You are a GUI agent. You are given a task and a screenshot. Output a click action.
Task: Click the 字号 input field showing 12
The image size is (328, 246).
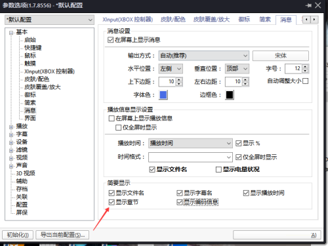[294, 69]
